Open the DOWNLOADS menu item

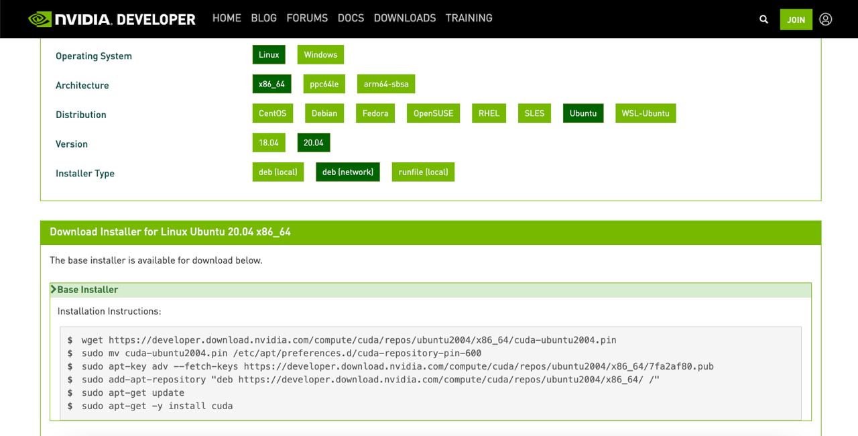click(x=405, y=18)
